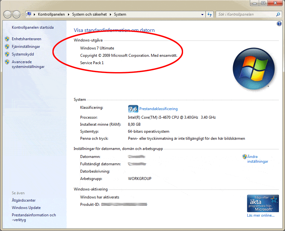Open the address bar history dropdown
Image resolution: width=285 pixels, height=231 pixels.
[202, 14]
